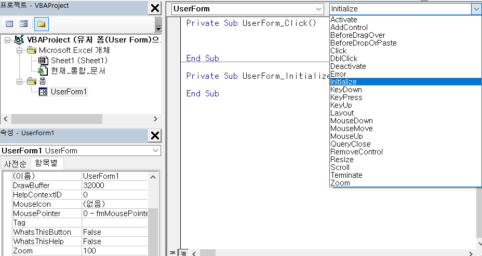Viewport: 482px width, 256px height.
Task: Switch to the 항목별 tab
Action: click(46, 163)
